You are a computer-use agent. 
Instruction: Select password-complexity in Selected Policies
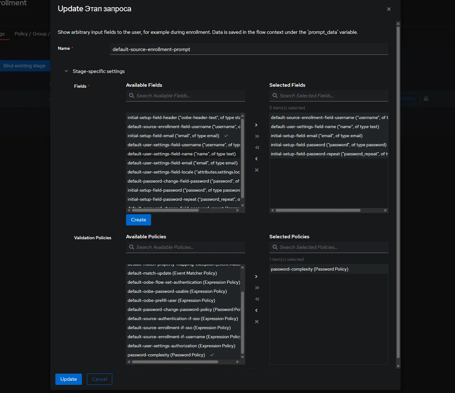click(309, 269)
